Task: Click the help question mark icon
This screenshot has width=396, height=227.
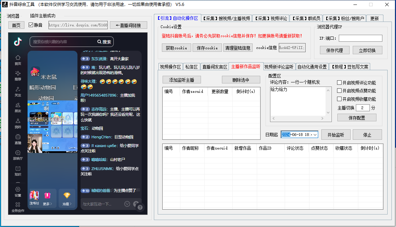Action: tap(140, 208)
